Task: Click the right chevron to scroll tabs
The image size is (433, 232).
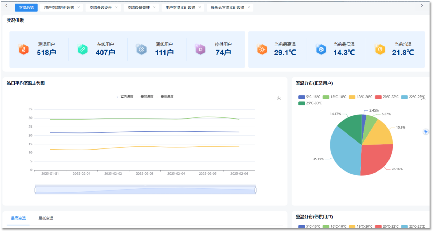Action: [x=422, y=5]
